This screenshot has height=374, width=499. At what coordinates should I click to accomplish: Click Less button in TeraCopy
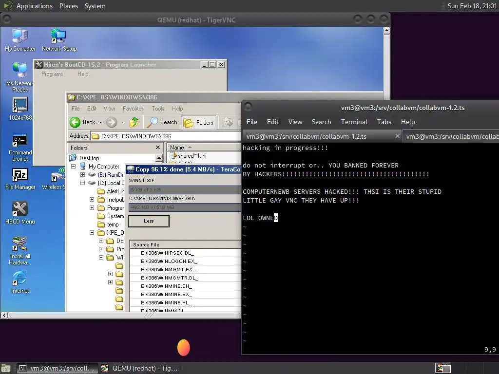(x=149, y=221)
